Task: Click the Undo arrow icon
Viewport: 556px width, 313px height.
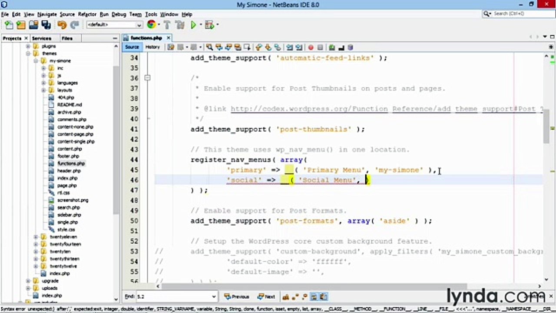Action: coord(62,25)
